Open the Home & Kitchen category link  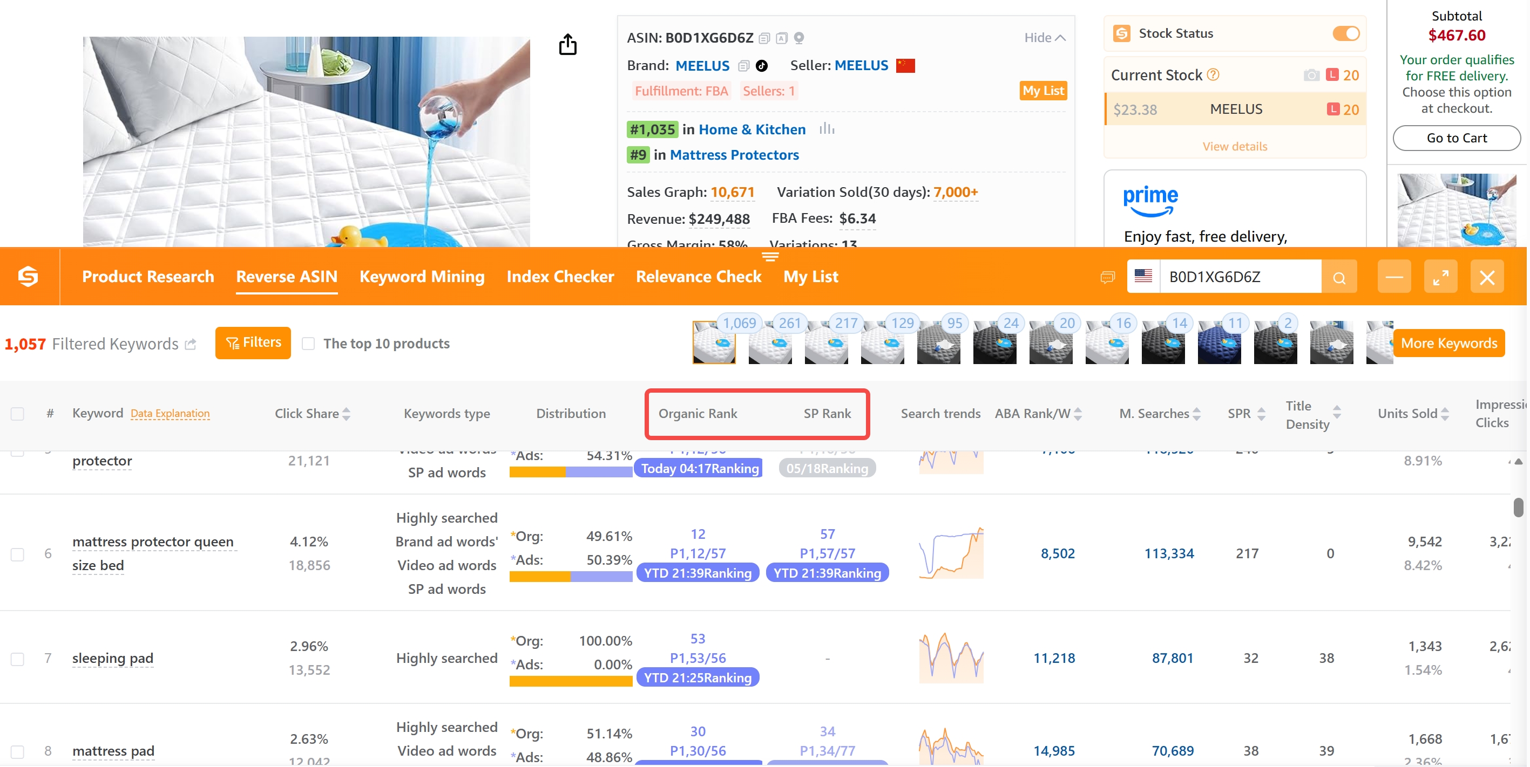pos(752,129)
